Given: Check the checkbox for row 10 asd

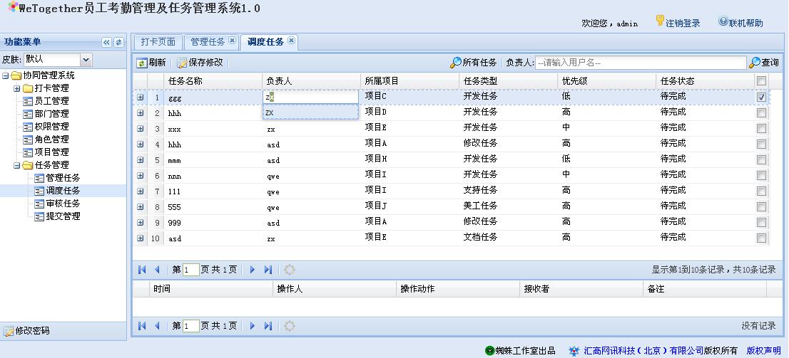Looking at the screenshot, I should [761, 238].
